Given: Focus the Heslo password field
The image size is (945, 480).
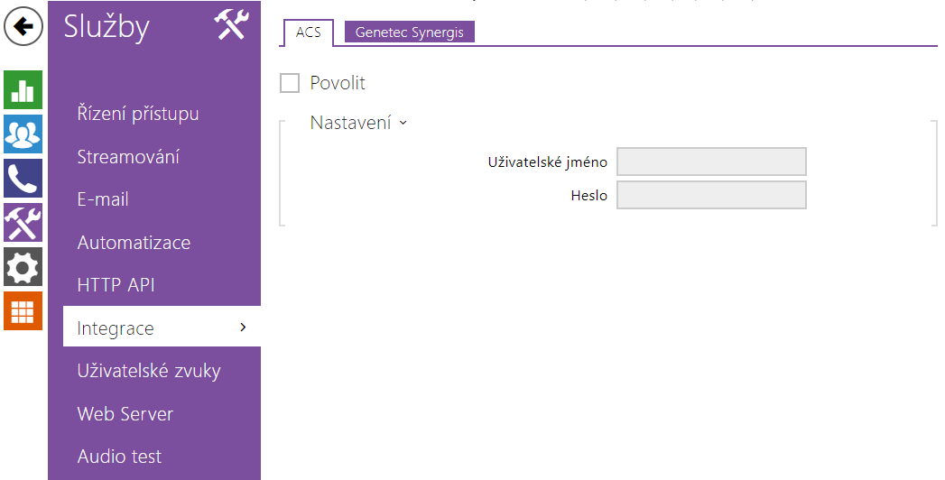Looking at the screenshot, I should pyautogui.click(x=711, y=195).
